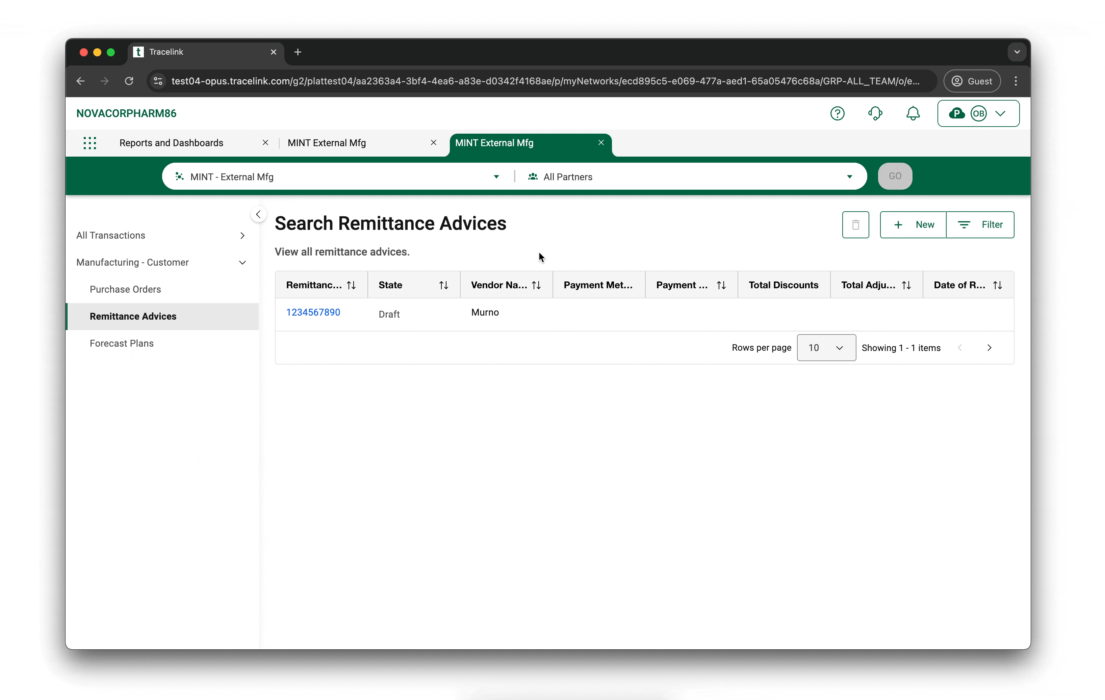1105x700 pixels.
Task: Open the app launcher grid icon
Action: tap(90, 143)
